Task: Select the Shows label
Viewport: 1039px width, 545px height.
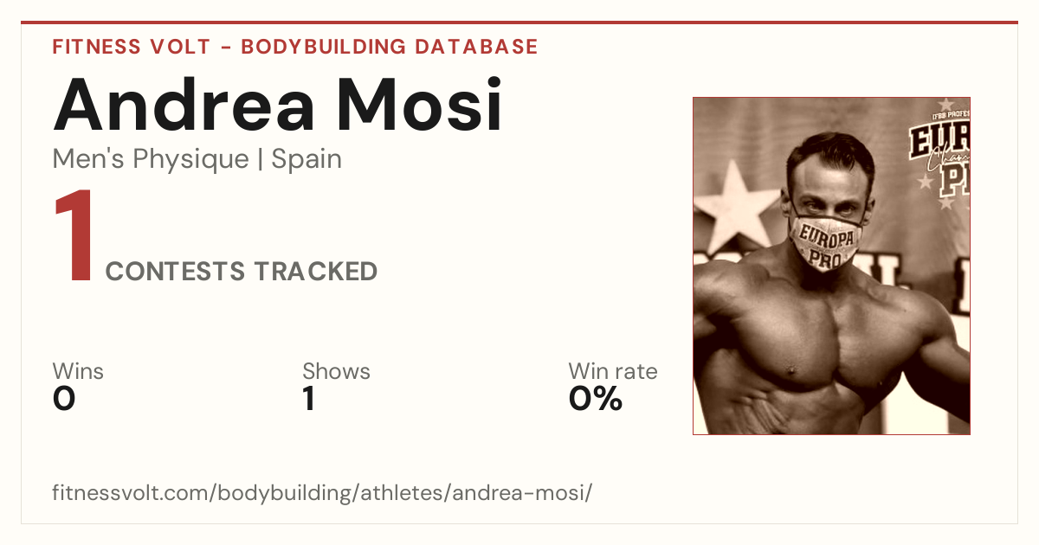Action: [336, 371]
